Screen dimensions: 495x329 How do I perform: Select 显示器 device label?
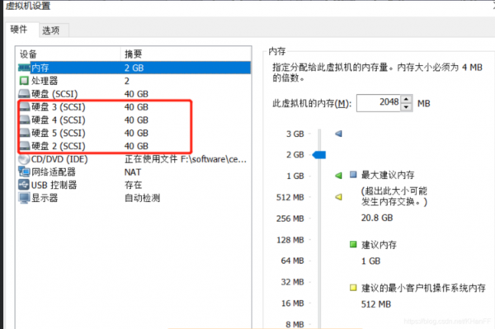(45, 198)
